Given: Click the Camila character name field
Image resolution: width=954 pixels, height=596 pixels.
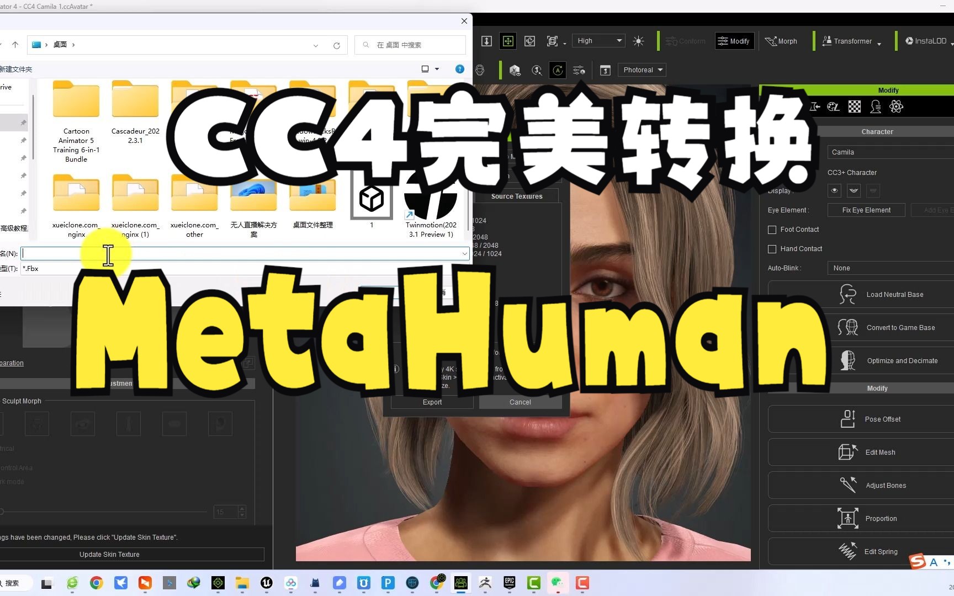Looking at the screenshot, I should point(890,152).
